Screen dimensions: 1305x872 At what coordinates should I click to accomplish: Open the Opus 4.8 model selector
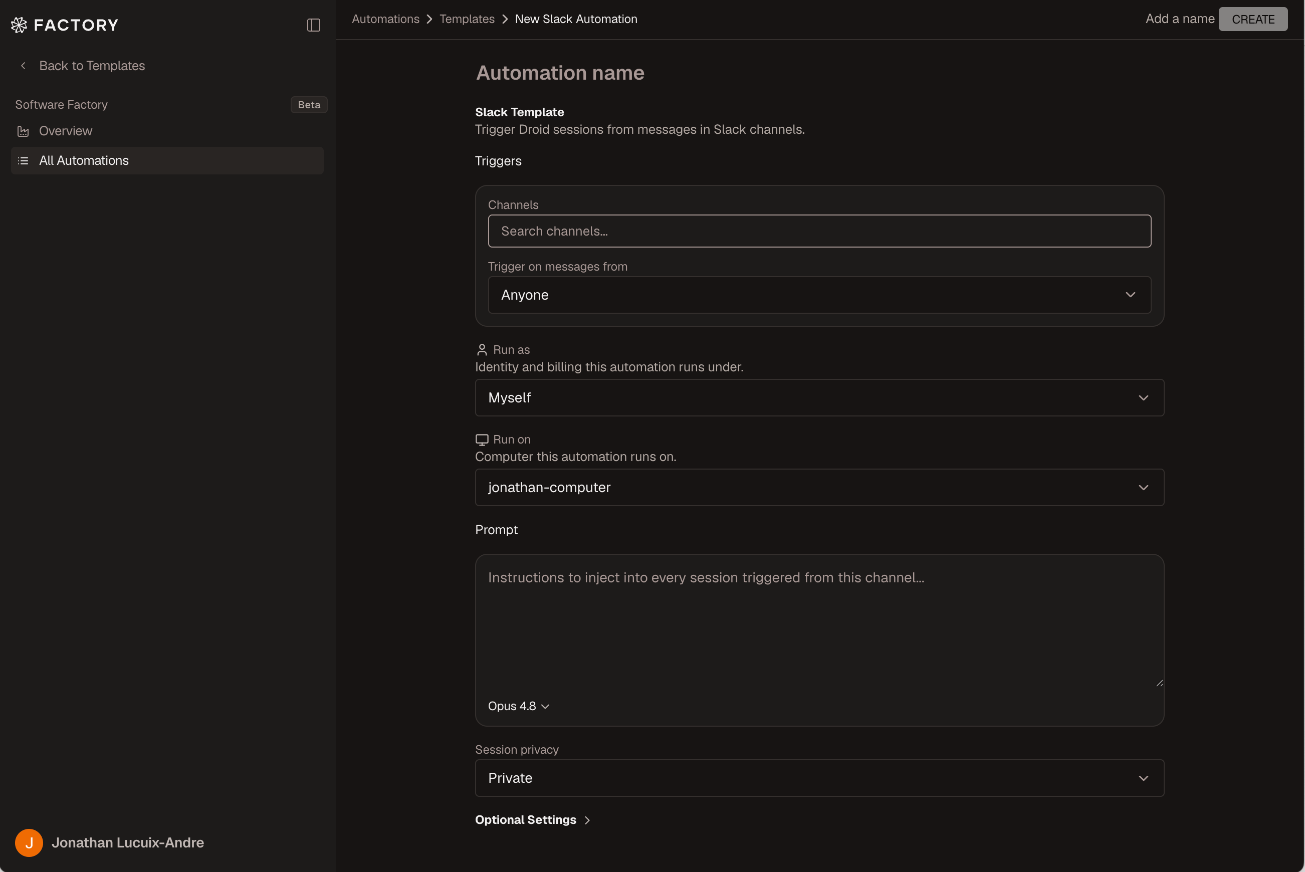518,706
